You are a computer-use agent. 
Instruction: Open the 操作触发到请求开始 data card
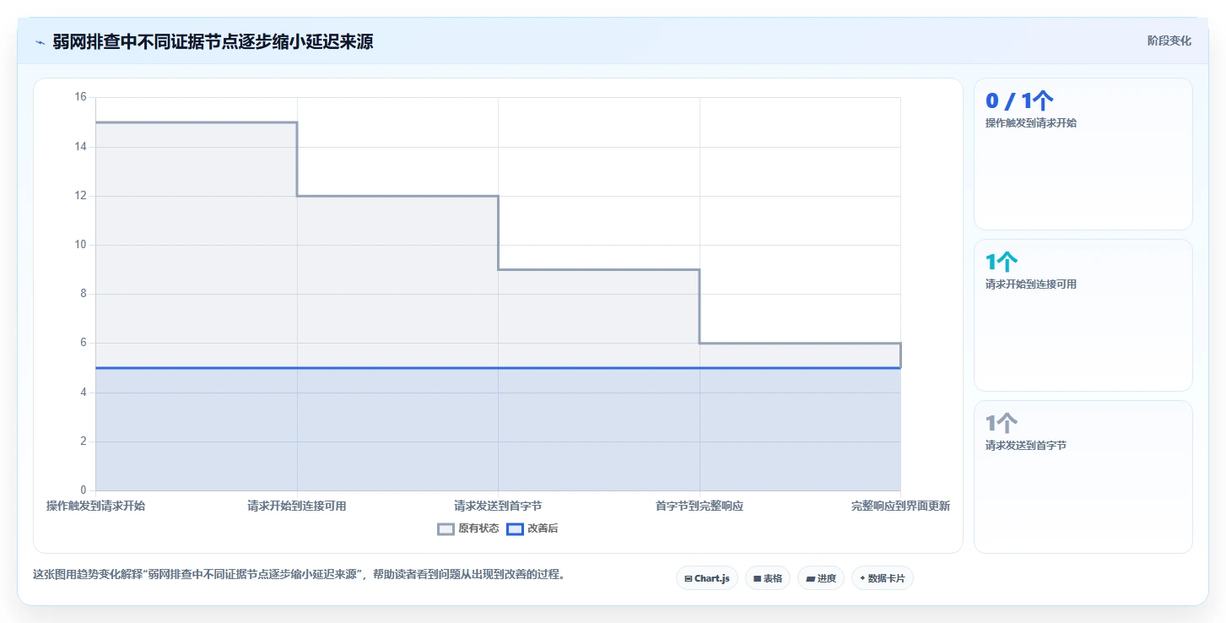(1083, 154)
